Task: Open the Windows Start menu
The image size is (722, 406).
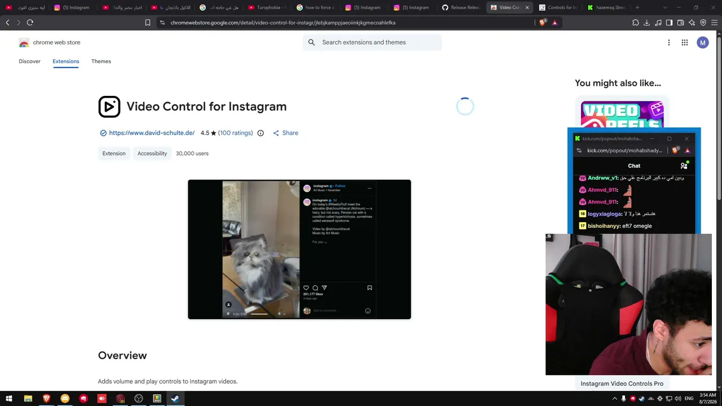Action: pyautogui.click(x=9, y=399)
